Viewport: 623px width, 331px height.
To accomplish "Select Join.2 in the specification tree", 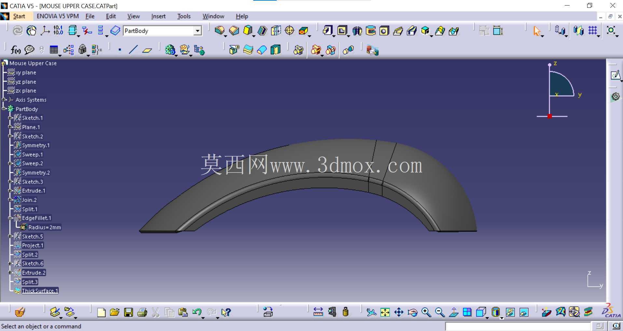I will tap(29, 200).
